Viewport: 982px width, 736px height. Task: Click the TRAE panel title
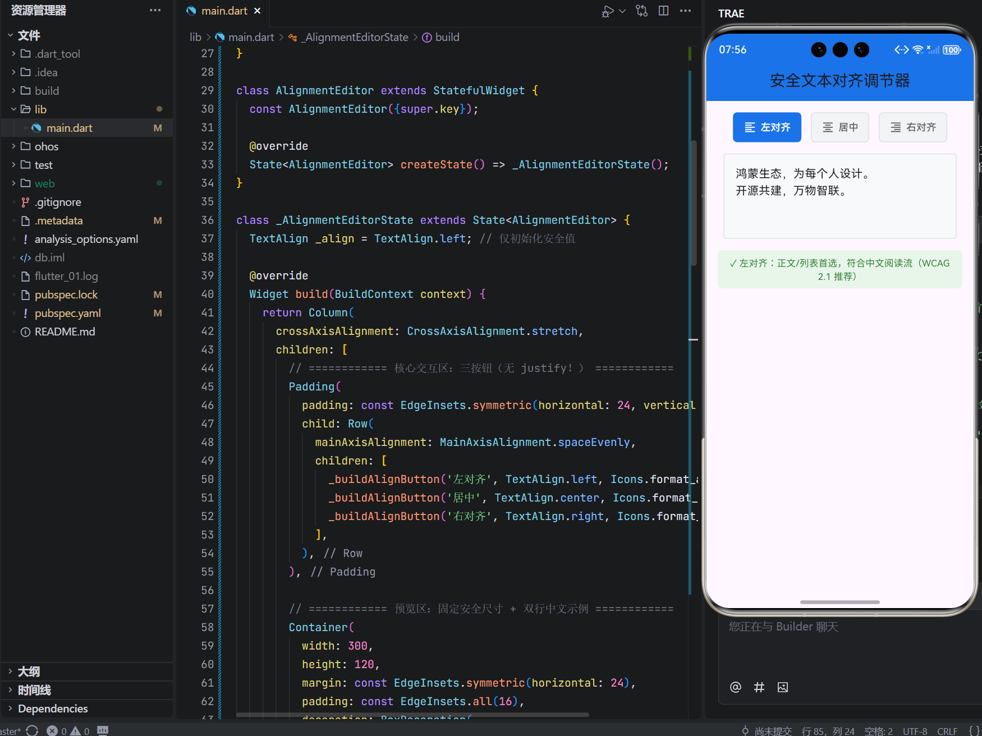pyautogui.click(x=731, y=13)
